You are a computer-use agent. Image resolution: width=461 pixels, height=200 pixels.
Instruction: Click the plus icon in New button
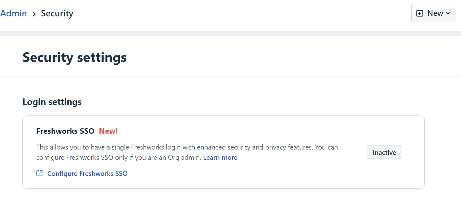click(419, 13)
